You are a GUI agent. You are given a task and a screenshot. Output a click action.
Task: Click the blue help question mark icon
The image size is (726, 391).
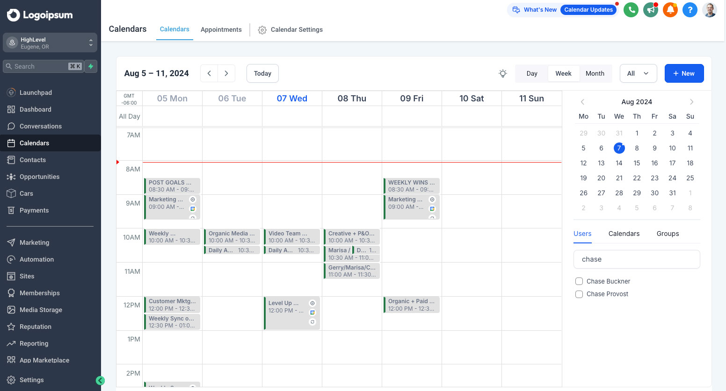click(x=690, y=10)
